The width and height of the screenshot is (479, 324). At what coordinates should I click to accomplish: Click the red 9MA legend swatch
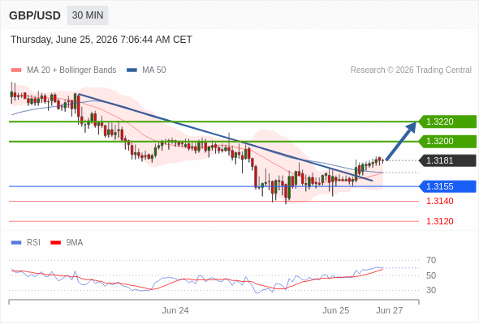(55, 243)
